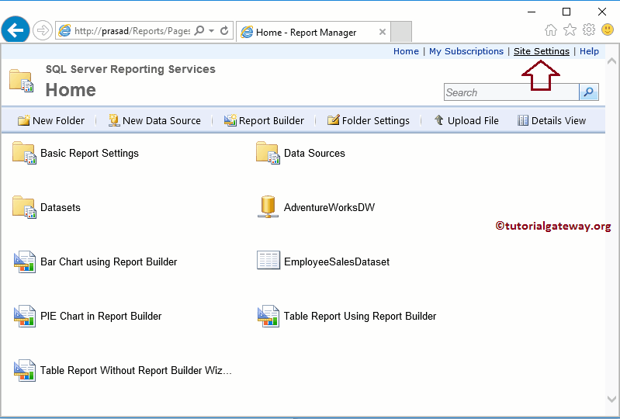Open the Basic Report Settings folder icon
The width and height of the screenshot is (620, 419).
tap(24, 154)
